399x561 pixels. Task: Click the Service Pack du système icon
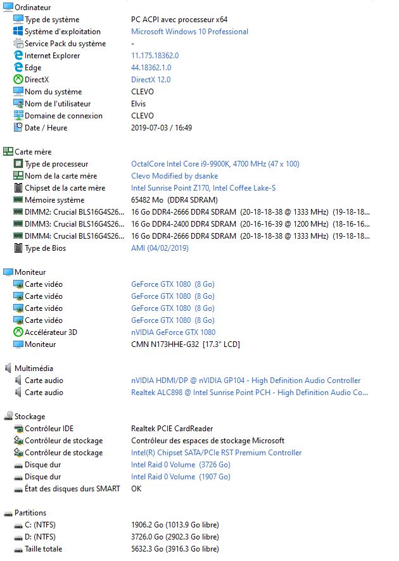point(18,43)
